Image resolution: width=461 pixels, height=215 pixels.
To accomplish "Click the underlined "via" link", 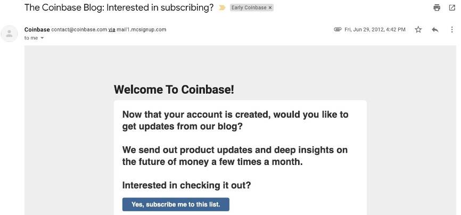I will click(x=112, y=29).
